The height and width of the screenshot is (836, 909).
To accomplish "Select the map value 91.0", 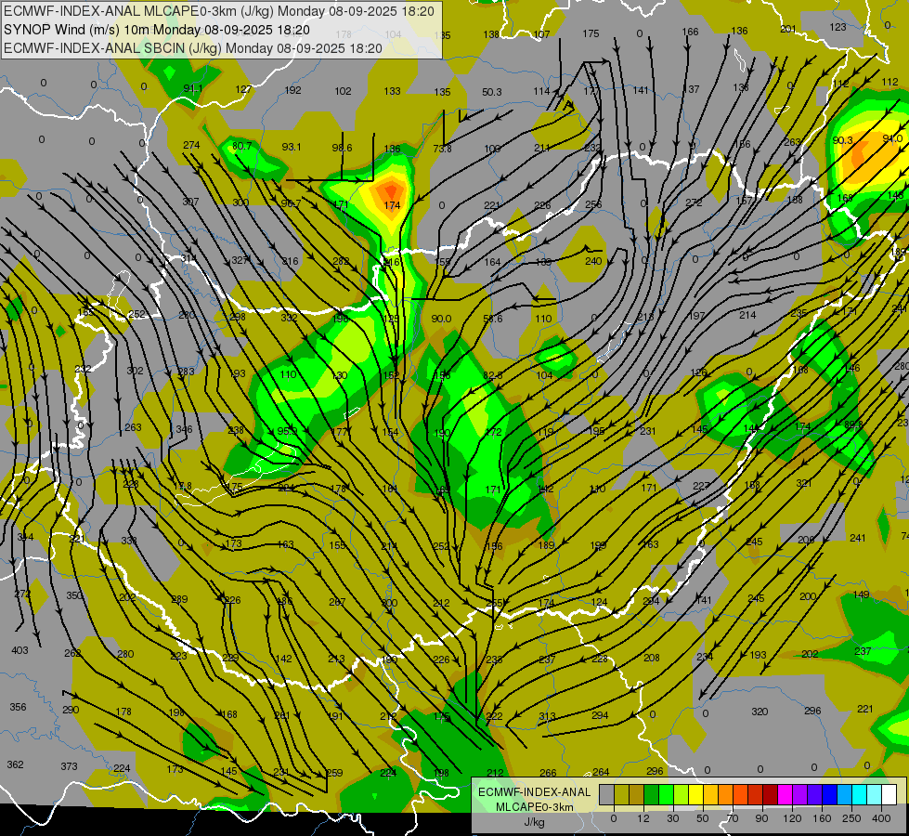I will click(892, 138).
